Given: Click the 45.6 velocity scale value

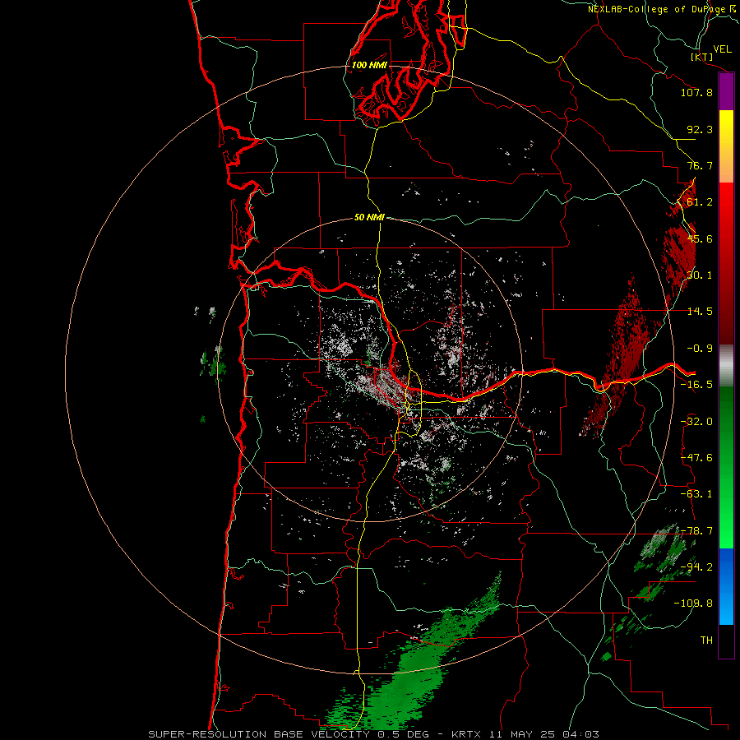Looking at the screenshot, I should [700, 238].
